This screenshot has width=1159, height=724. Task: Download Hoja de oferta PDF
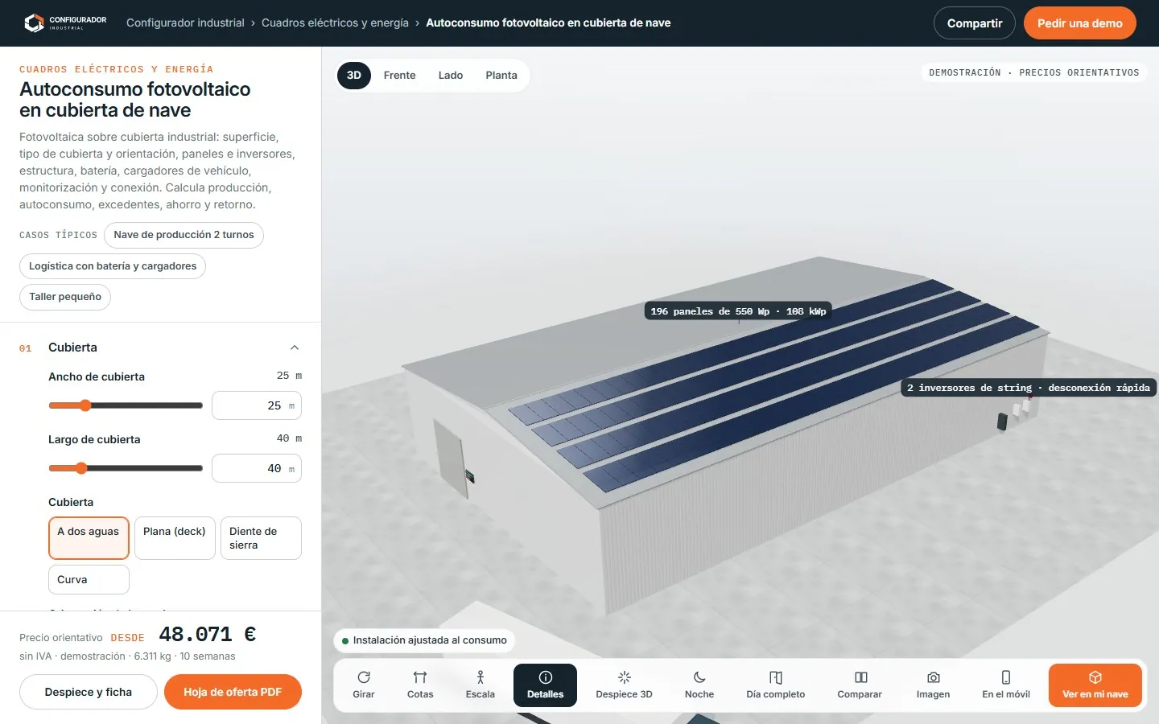(233, 692)
